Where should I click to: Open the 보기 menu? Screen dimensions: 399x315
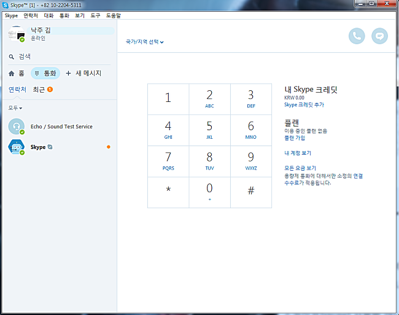80,15
